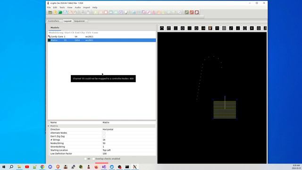The image size is (302, 170).
Task: Switch to the Controllers tab
Action: click(x=53, y=21)
